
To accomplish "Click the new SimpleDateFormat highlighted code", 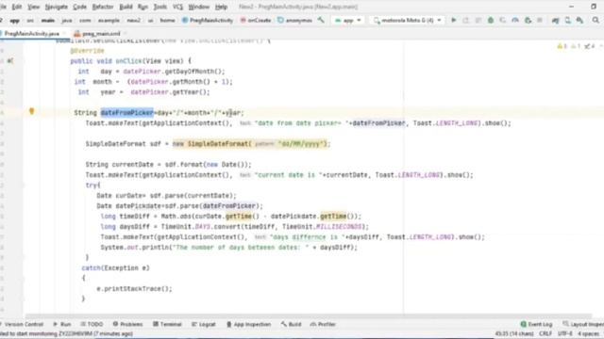I will pyautogui.click(x=251, y=144).
